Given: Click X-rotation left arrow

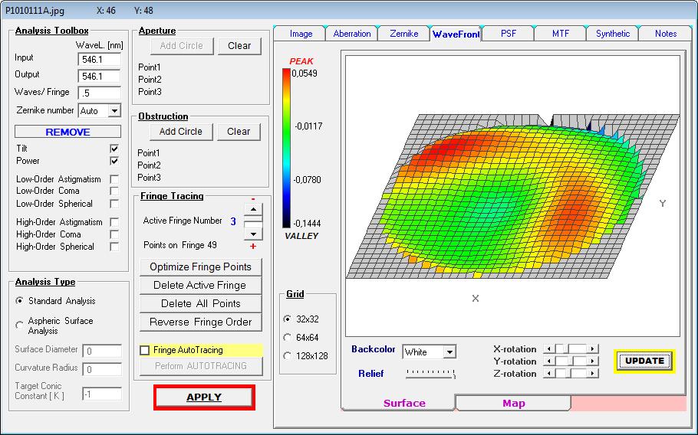Looking at the screenshot, I should coord(549,348).
